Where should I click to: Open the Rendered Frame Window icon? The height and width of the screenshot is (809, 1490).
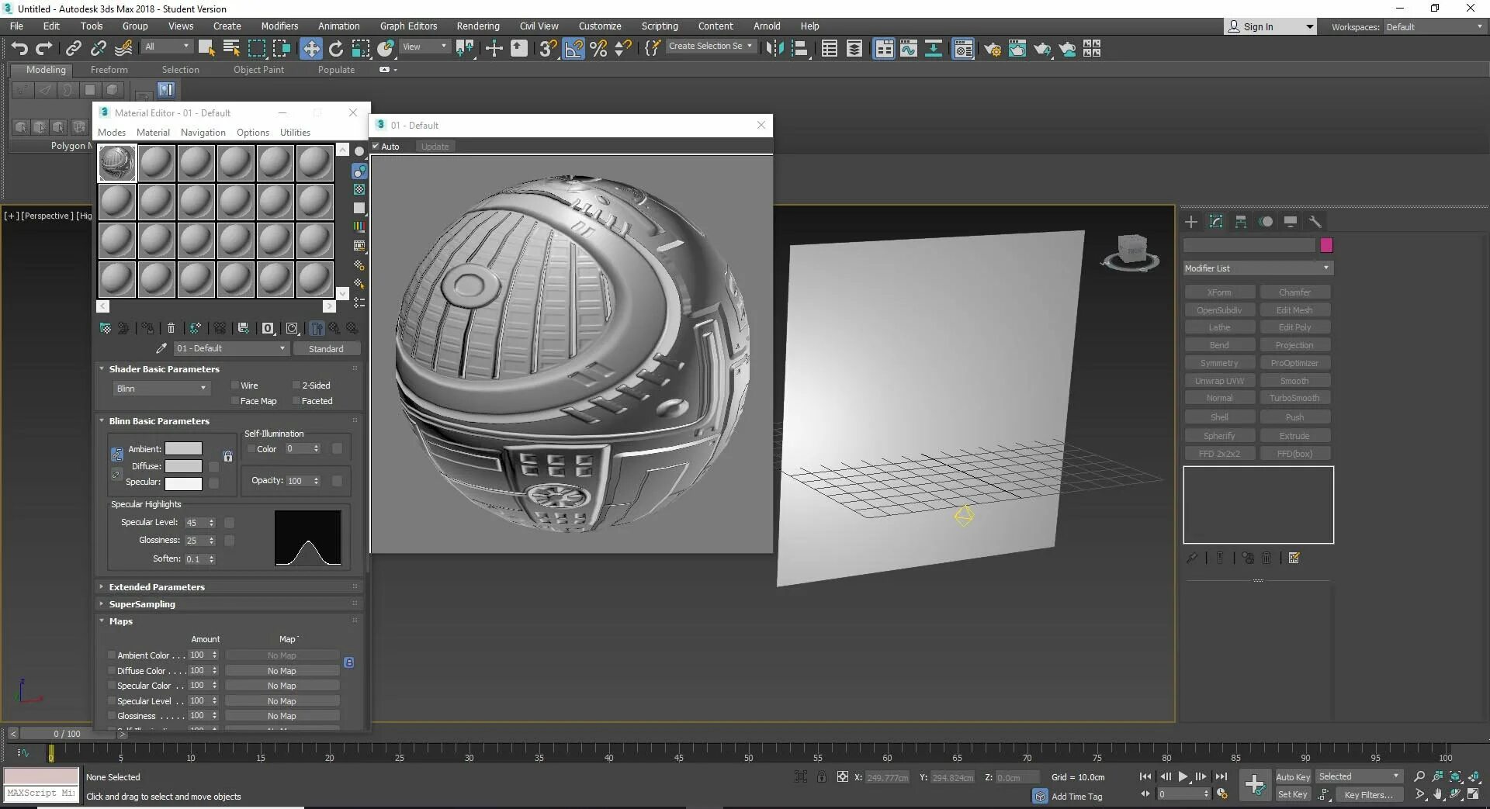pos(1017,49)
